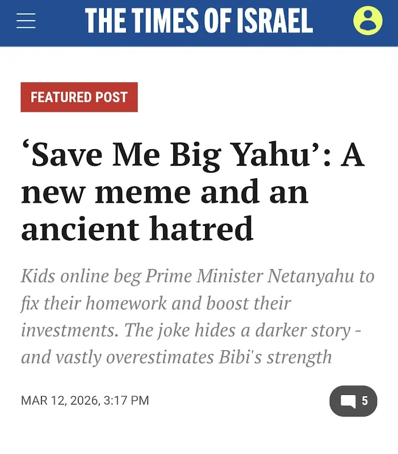
Task: Click the red Featured Post badge
Action: 79,97
